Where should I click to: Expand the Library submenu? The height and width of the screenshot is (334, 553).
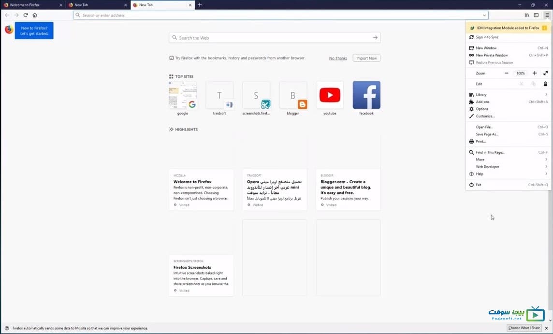tap(508, 95)
